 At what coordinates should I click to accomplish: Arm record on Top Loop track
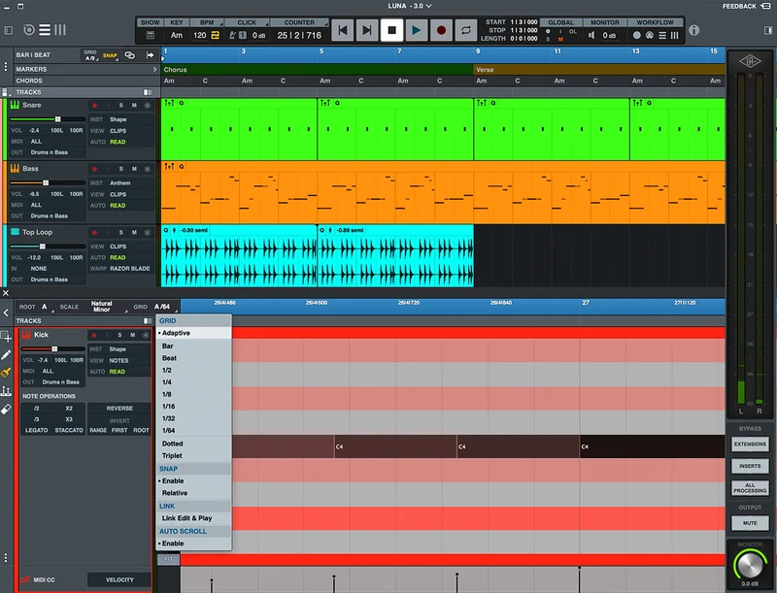coord(94,233)
